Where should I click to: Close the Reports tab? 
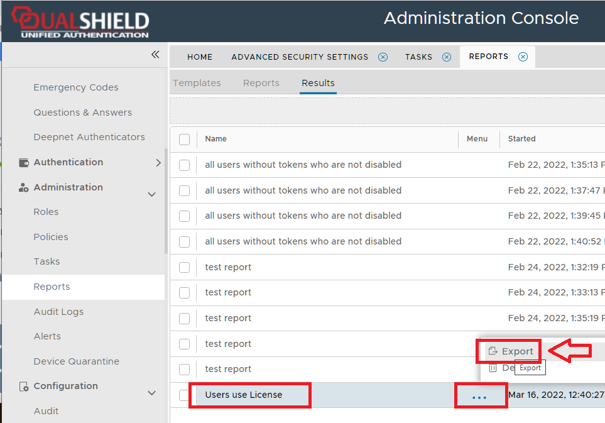[523, 57]
